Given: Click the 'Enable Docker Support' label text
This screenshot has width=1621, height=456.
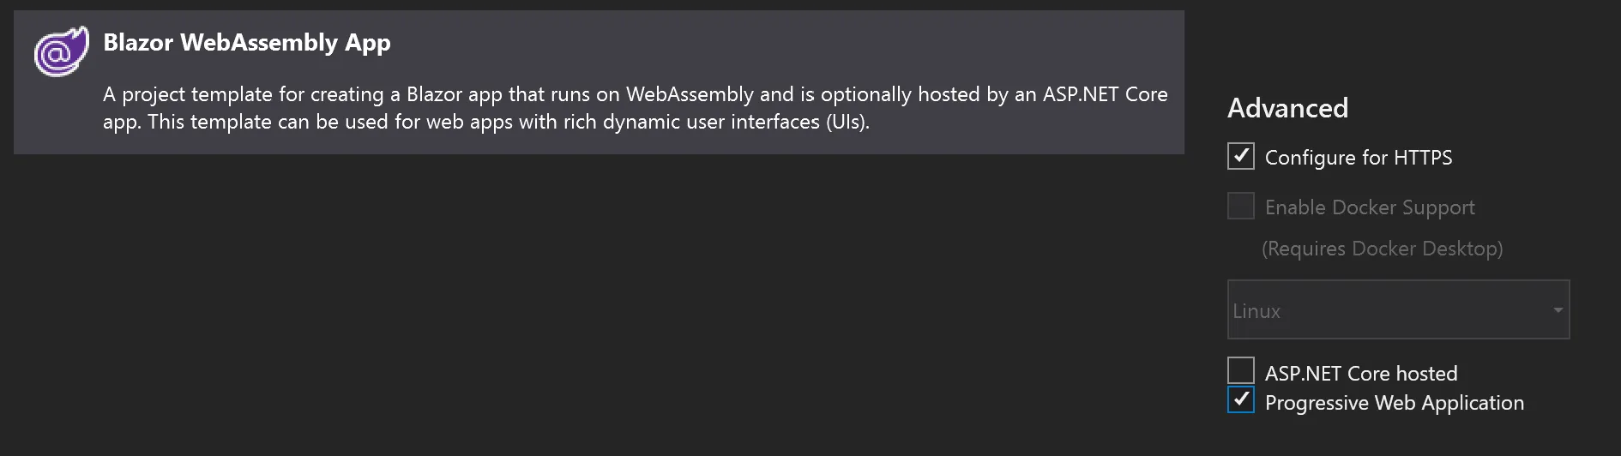Looking at the screenshot, I should [1369, 207].
